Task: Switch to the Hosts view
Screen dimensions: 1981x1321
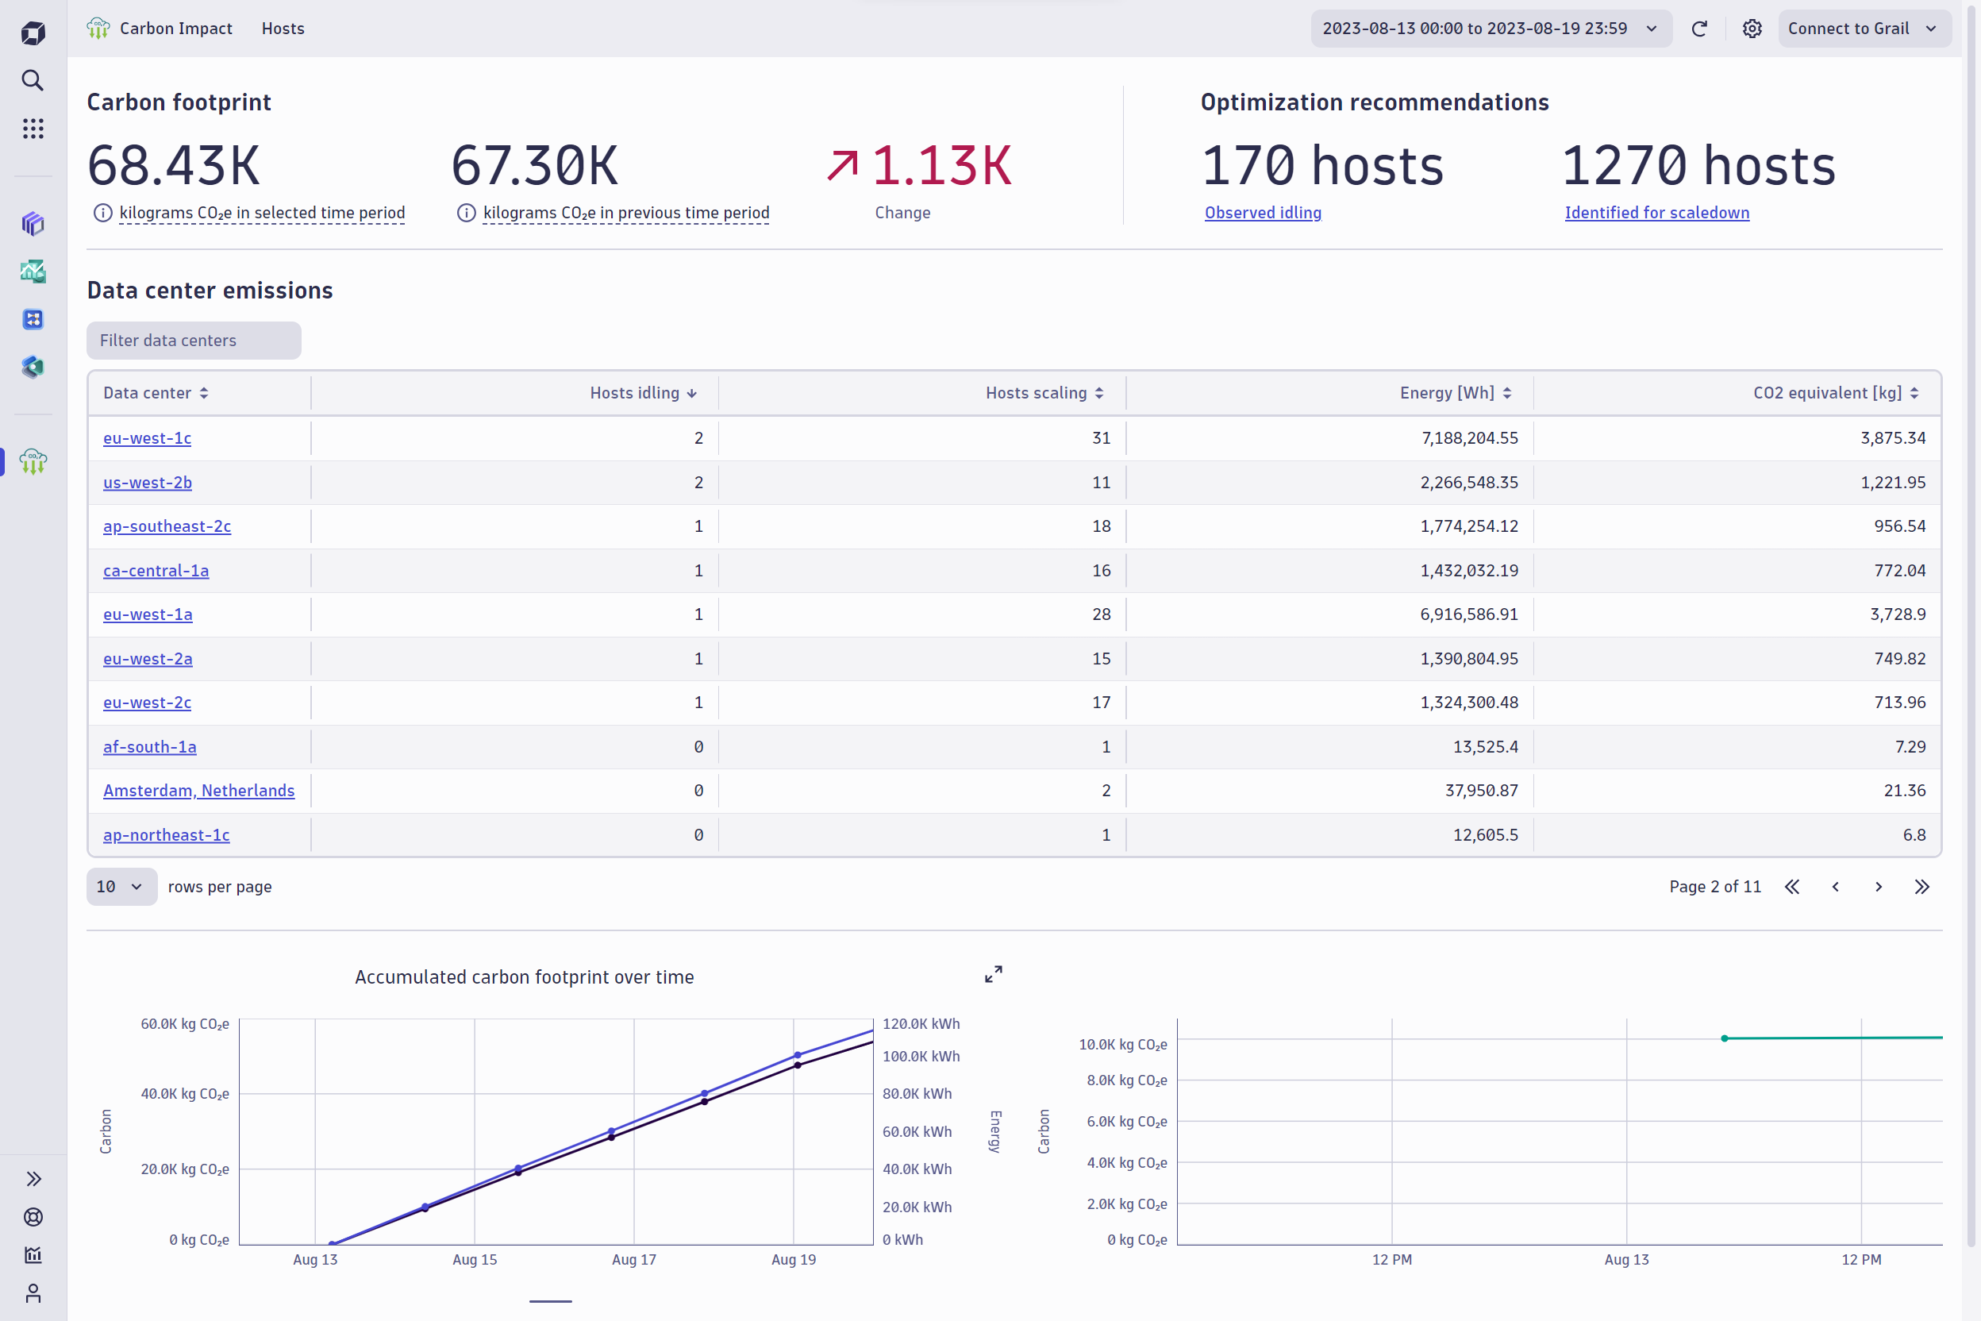Action: [x=283, y=28]
